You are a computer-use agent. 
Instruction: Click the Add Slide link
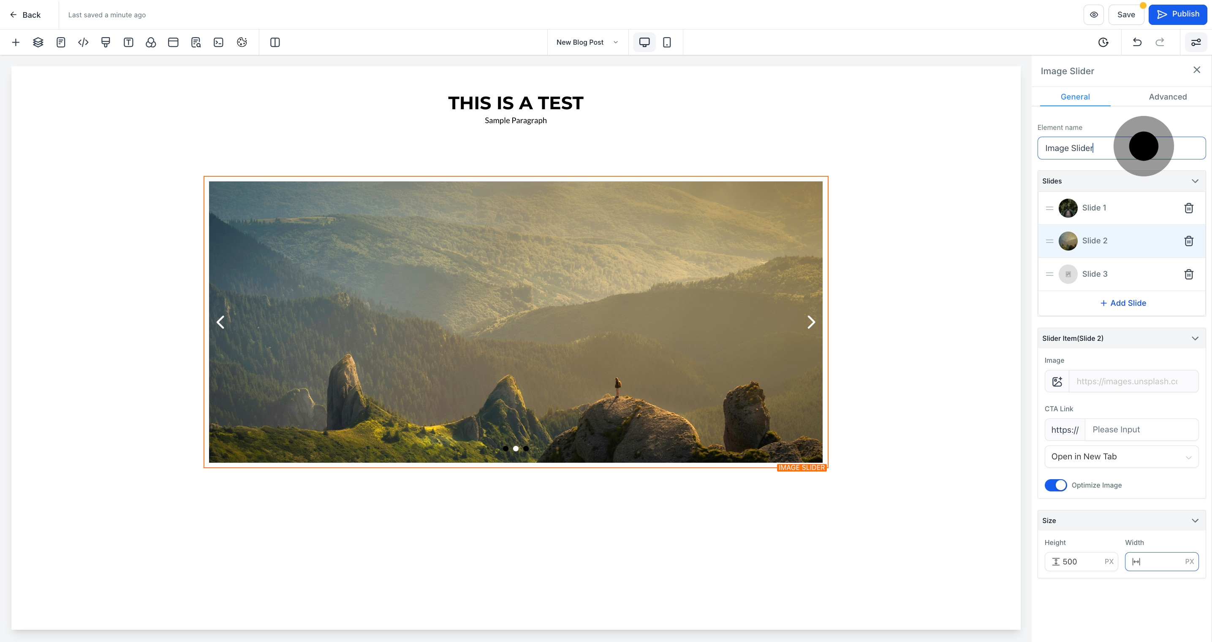(x=1122, y=303)
